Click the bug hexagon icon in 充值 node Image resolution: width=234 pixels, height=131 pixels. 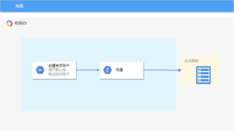tap(107, 70)
